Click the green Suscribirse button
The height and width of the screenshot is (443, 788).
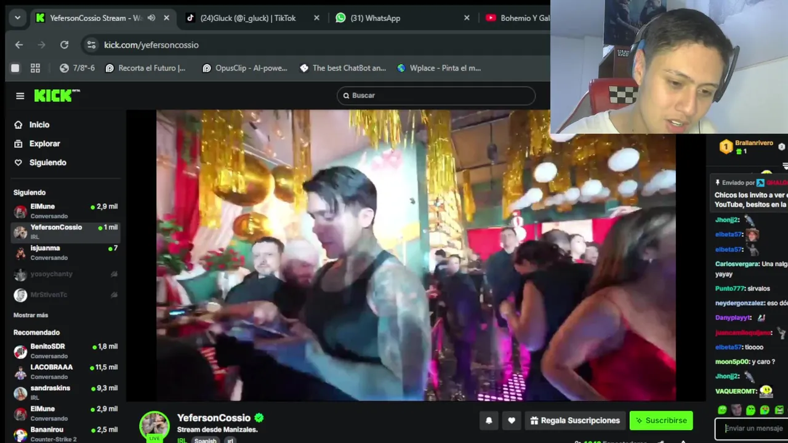(x=661, y=421)
